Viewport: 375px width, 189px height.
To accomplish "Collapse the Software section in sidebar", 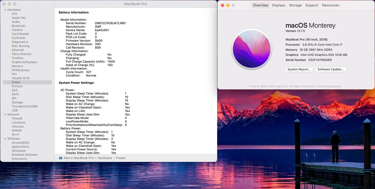I will tap(5, 139).
